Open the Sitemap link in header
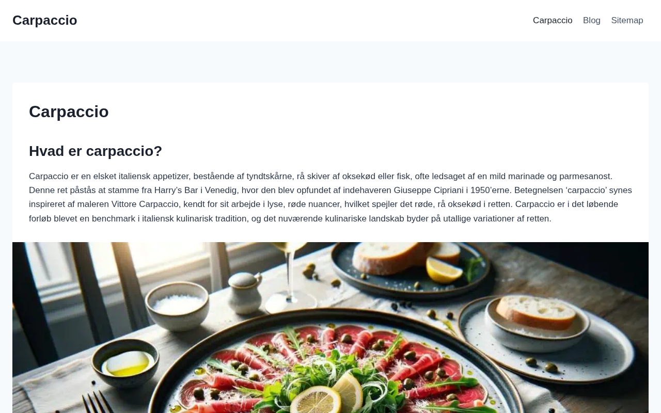Viewport: 661px width, 413px height. (627, 21)
